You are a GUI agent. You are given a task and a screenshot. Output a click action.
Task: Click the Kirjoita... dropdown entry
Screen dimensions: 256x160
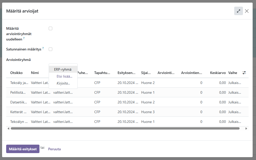(x=63, y=83)
